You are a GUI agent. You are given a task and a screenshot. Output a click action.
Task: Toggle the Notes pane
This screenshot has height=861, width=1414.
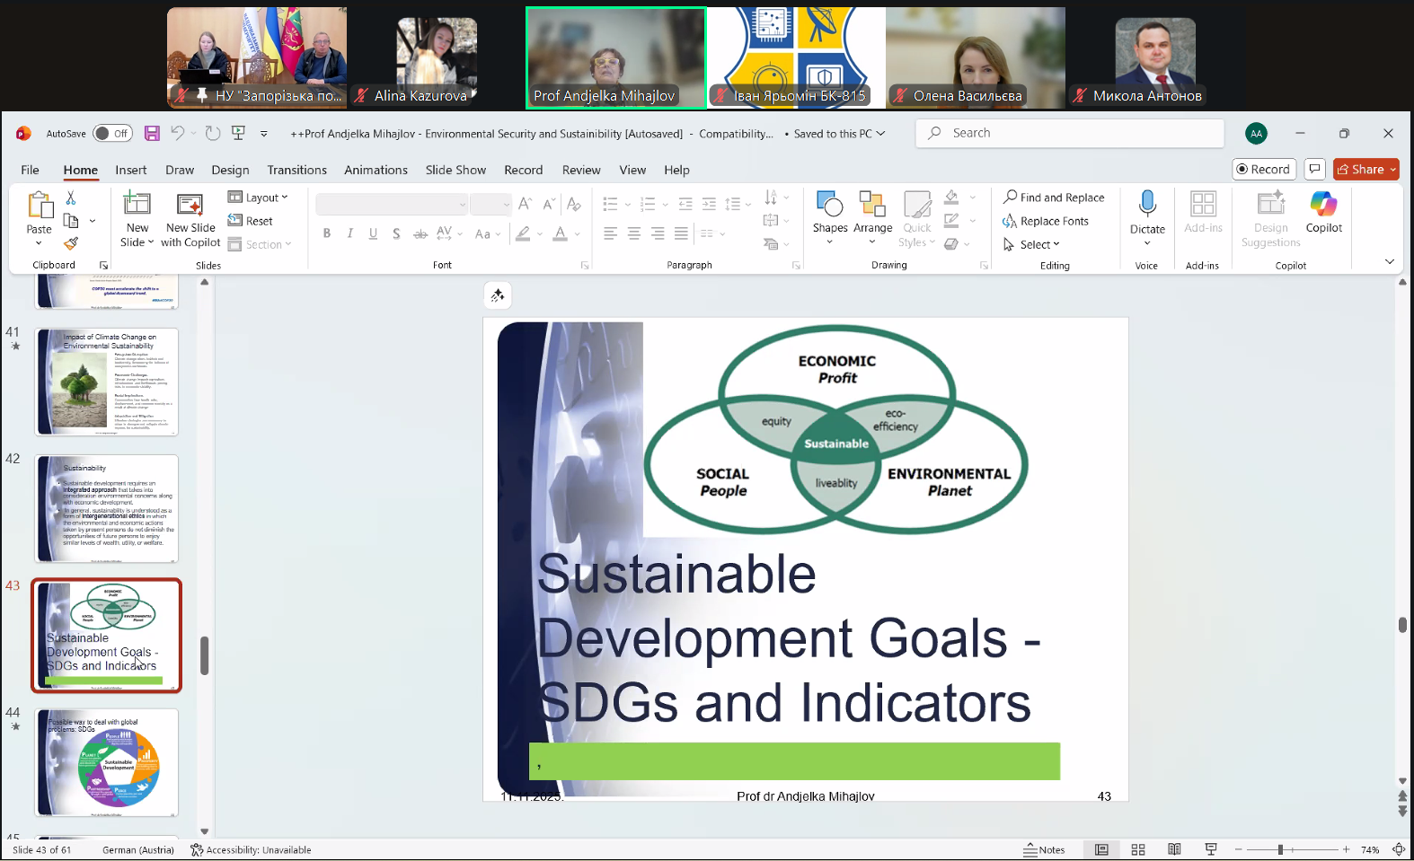pos(1044,849)
